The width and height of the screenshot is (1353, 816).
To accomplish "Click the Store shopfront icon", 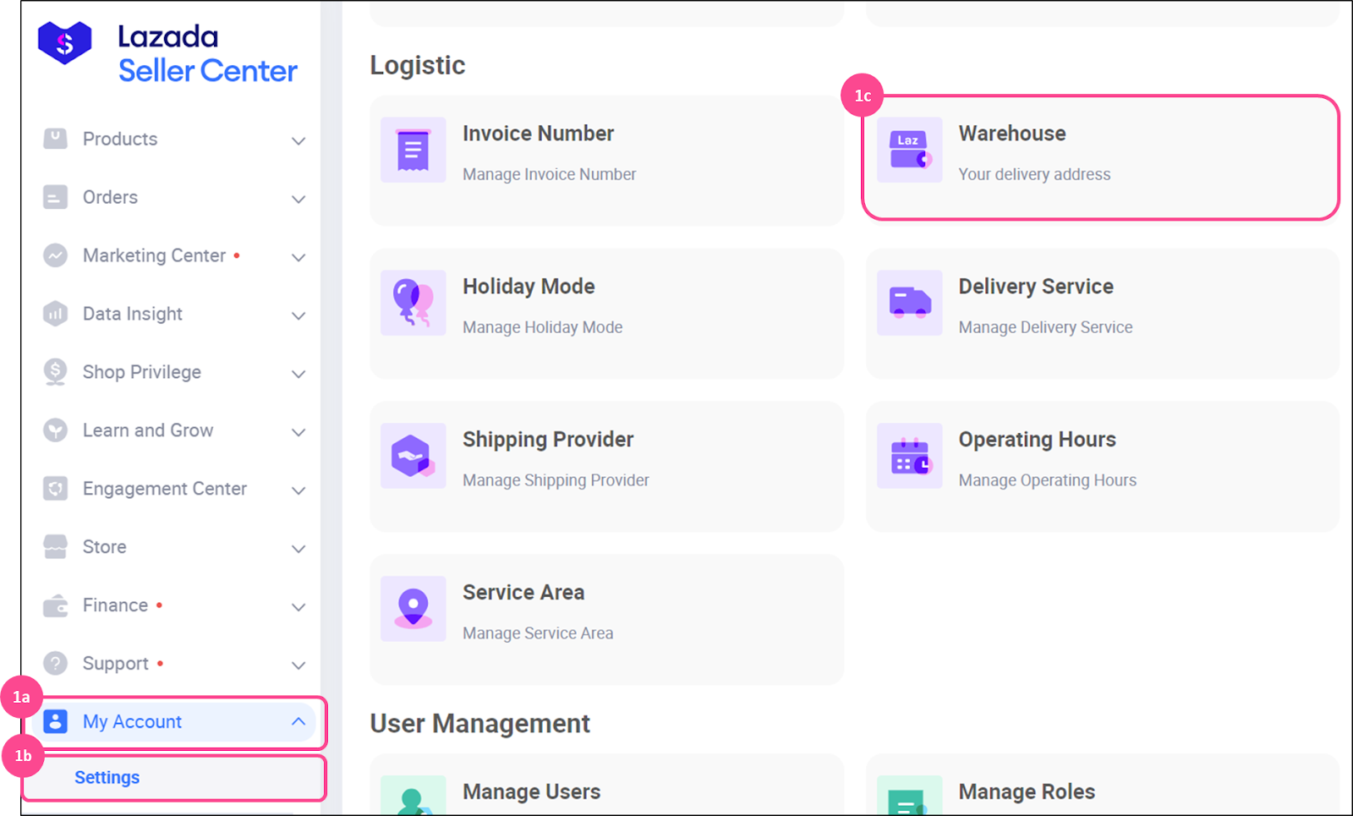I will (55, 547).
